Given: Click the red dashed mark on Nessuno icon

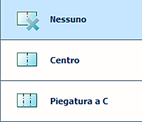Looking at the screenshot, I should tap(27, 14).
